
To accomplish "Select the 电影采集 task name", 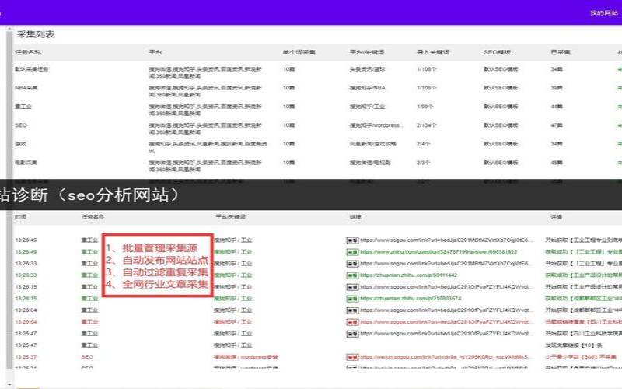I will (26, 163).
